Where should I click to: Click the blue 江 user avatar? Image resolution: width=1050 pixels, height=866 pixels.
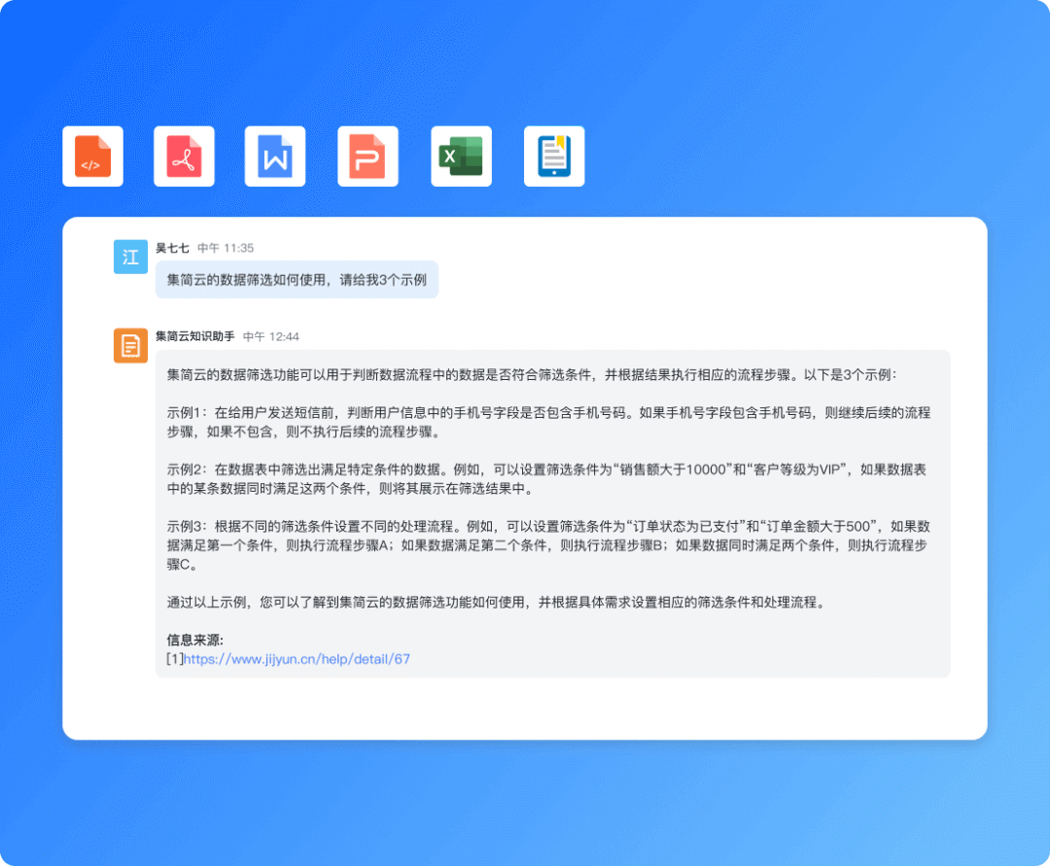(x=130, y=257)
